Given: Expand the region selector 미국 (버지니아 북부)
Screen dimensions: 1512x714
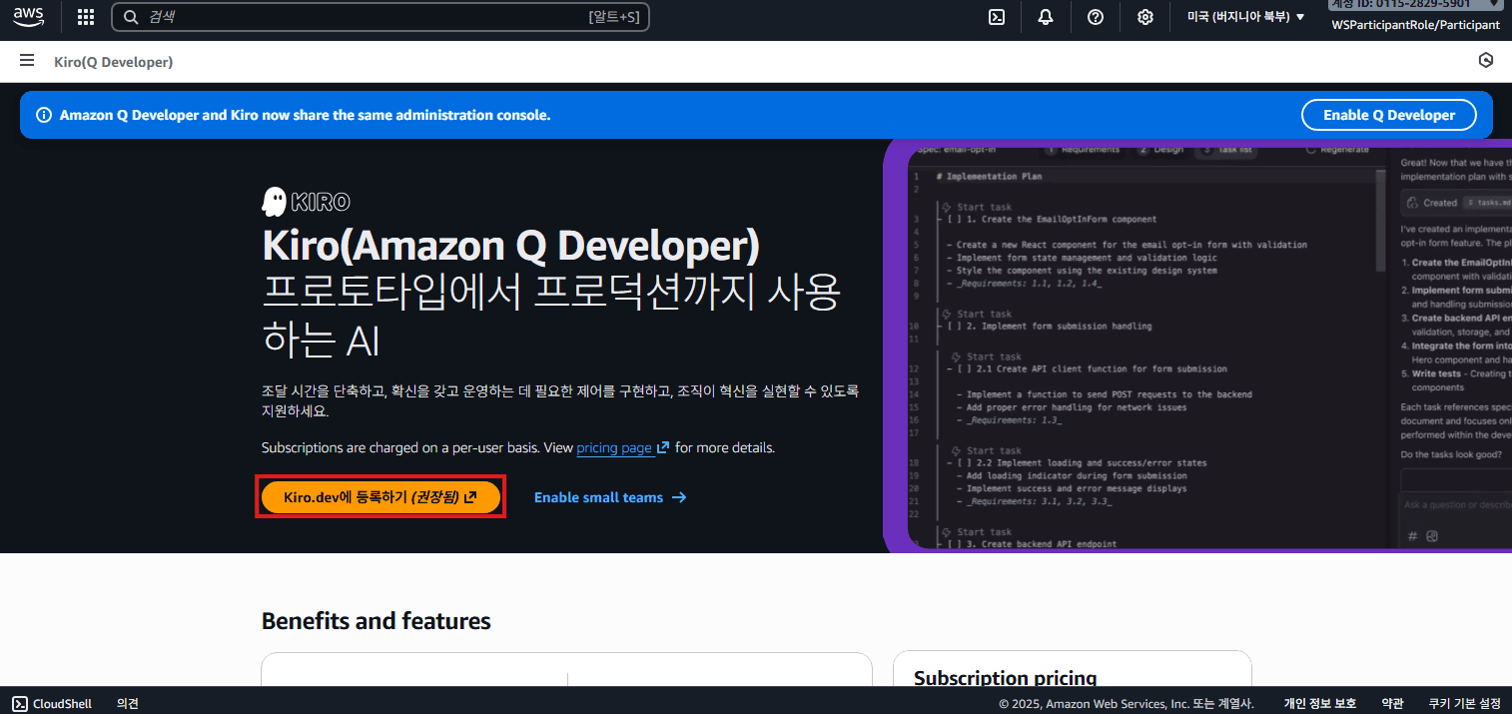Looking at the screenshot, I should (1245, 17).
